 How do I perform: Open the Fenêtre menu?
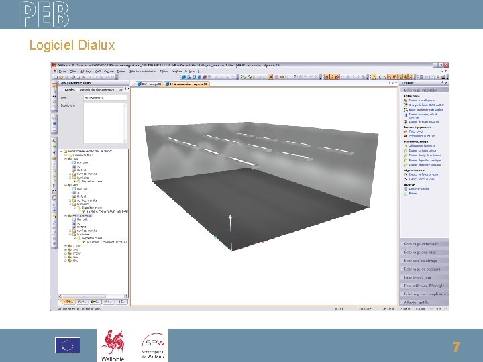[x=177, y=72]
